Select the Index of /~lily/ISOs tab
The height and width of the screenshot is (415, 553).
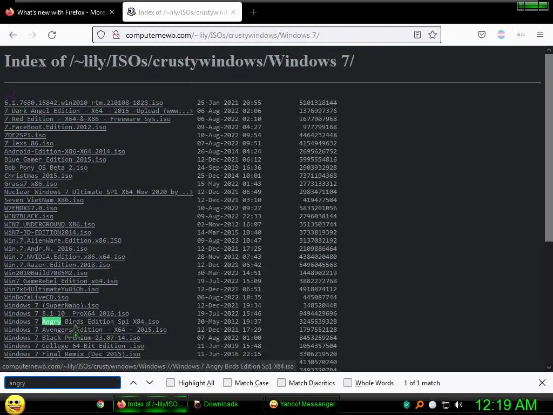183,12
